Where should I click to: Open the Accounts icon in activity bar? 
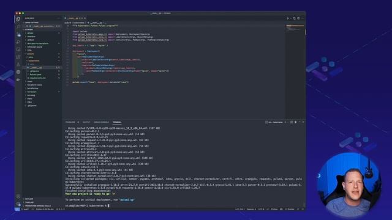[x=18, y=197]
